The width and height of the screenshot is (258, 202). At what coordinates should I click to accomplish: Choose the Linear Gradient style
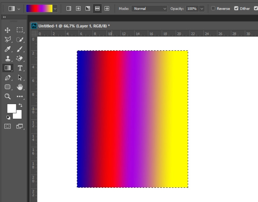(69, 8)
